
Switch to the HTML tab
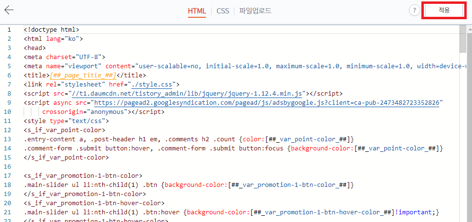[x=197, y=11]
